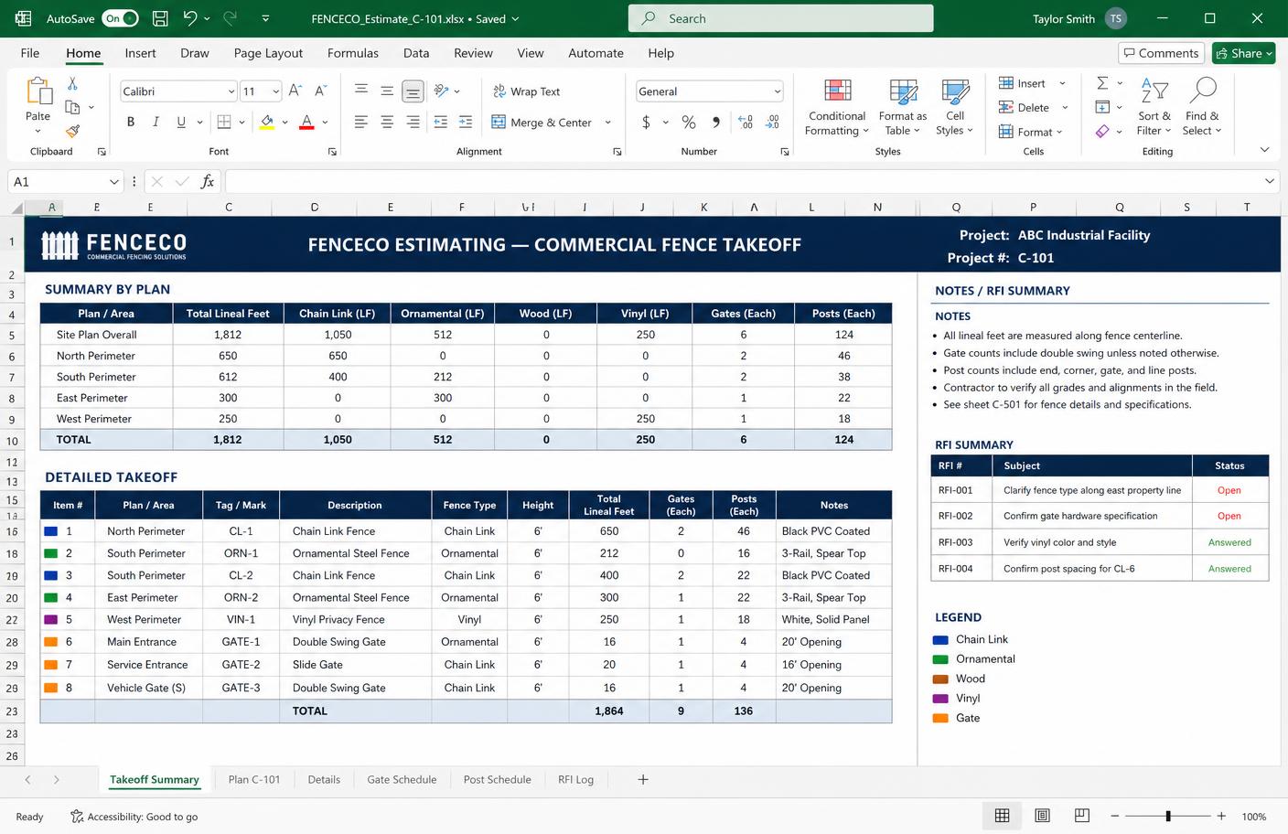Click the insert function fx icon
This screenshot has width=1288, height=834.
[x=208, y=181]
